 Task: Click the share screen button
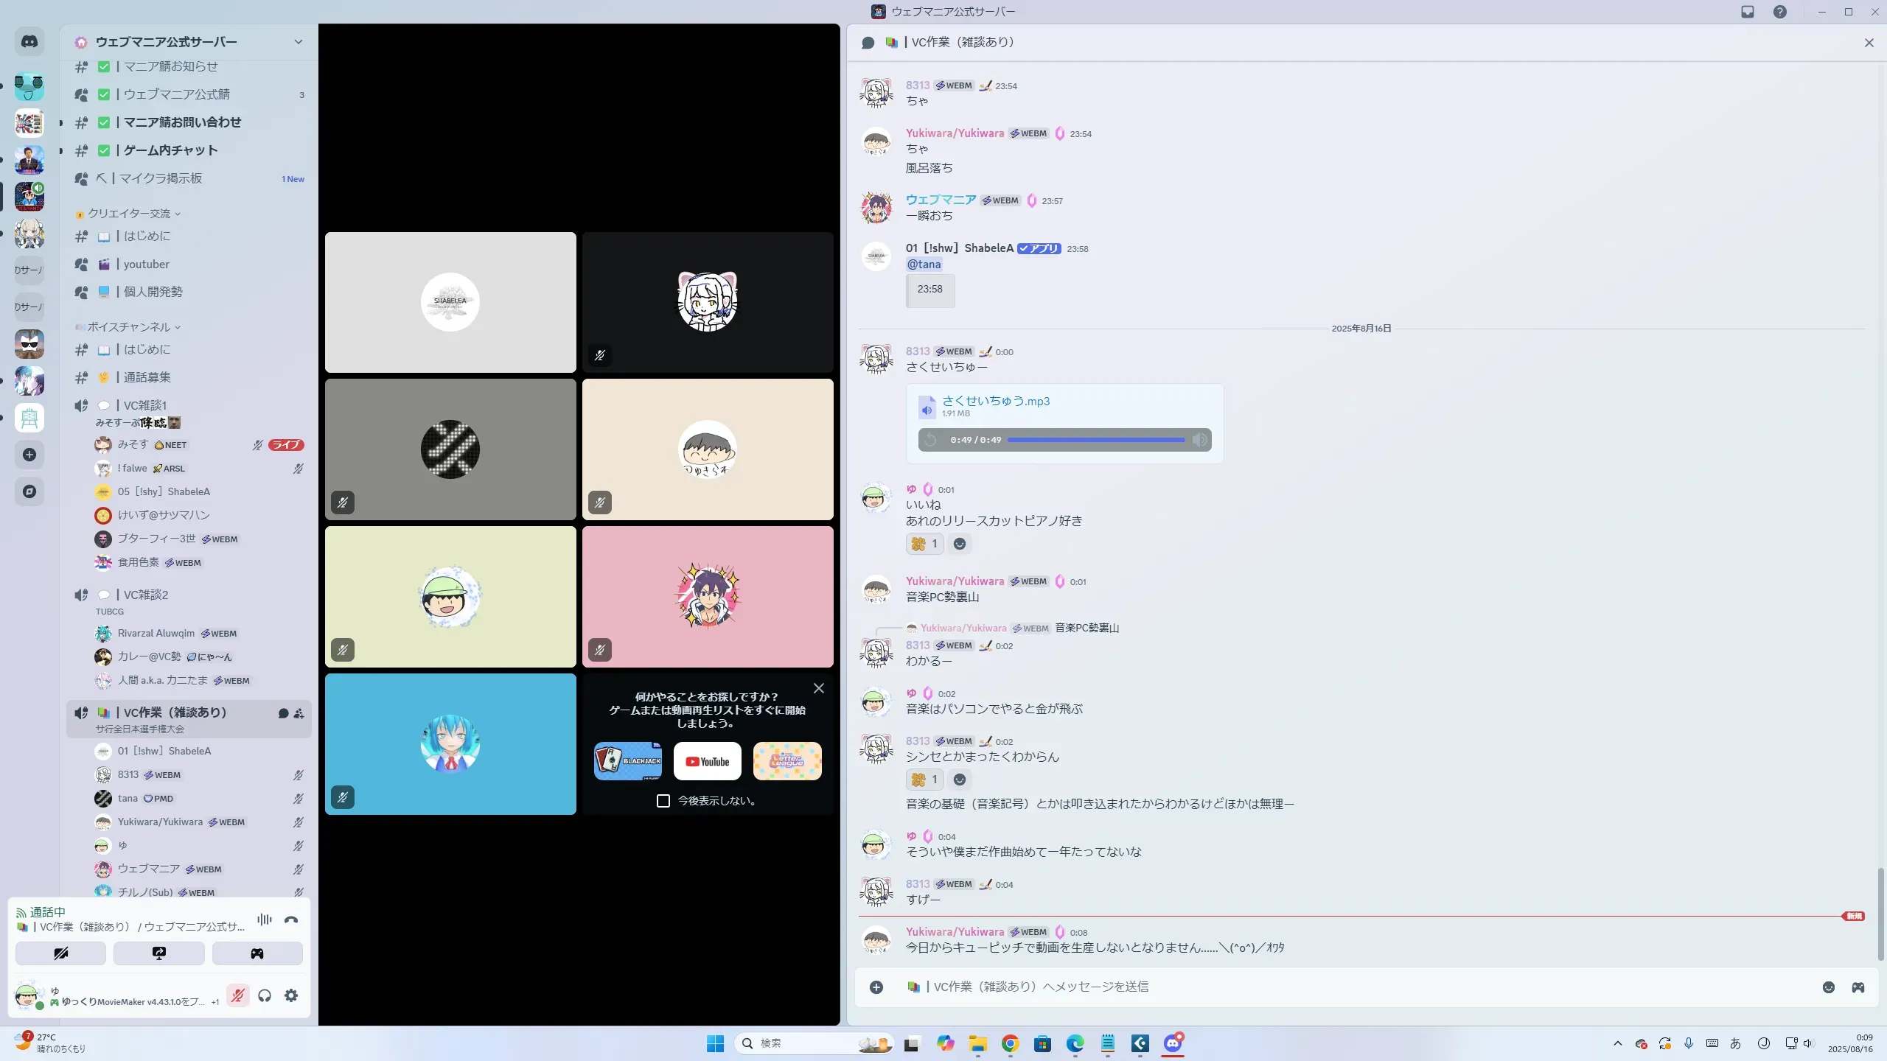159,953
